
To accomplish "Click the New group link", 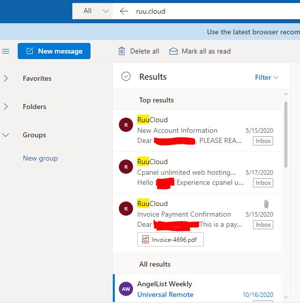I will (x=40, y=158).
